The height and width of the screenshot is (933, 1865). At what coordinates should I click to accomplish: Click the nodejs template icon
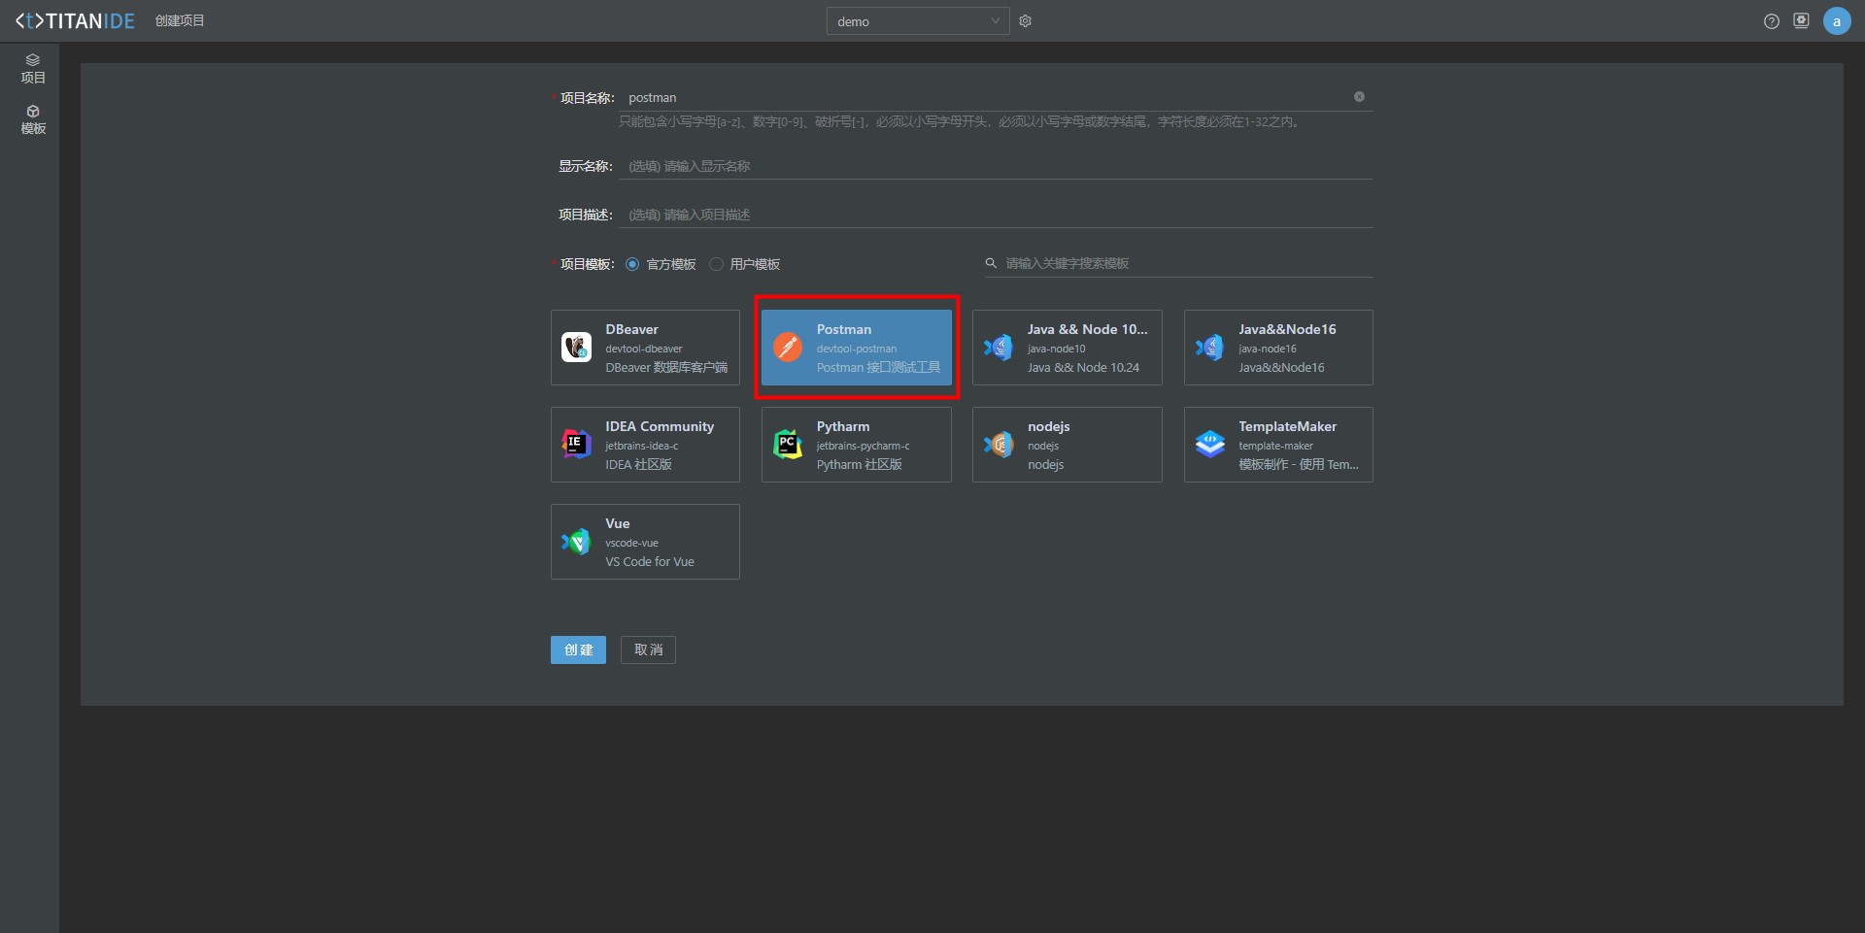tap(999, 444)
